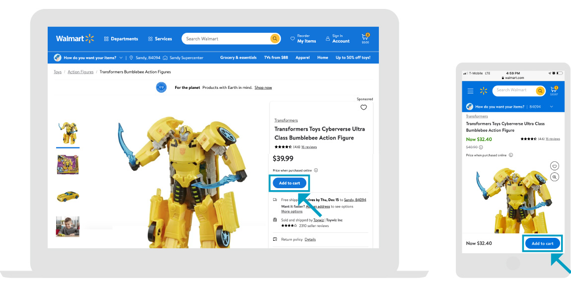571x287 pixels.
Task: Open the Apparel category
Action: [x=302, y=58]
